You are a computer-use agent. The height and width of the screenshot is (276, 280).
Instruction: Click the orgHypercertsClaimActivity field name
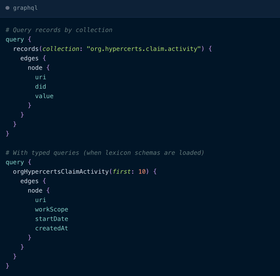click(x=61, y=172)
